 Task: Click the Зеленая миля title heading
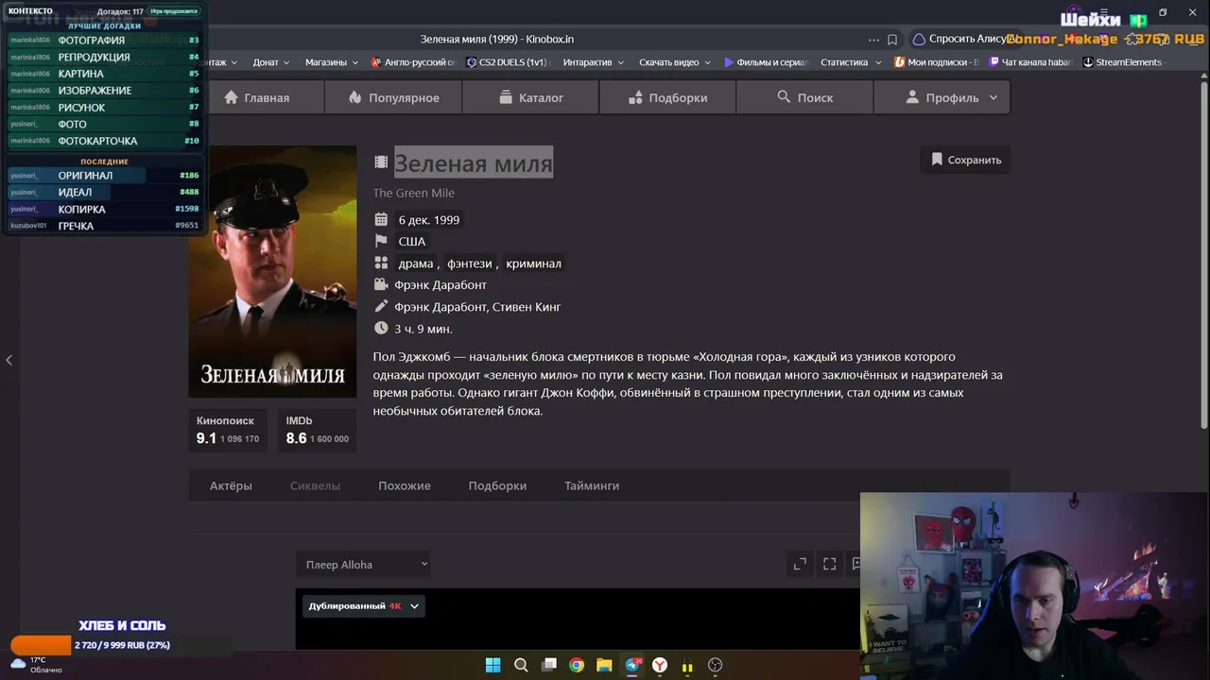tap(474, 163)
